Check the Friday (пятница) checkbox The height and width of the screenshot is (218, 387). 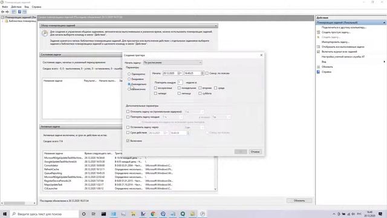click(x=179, y=93)
